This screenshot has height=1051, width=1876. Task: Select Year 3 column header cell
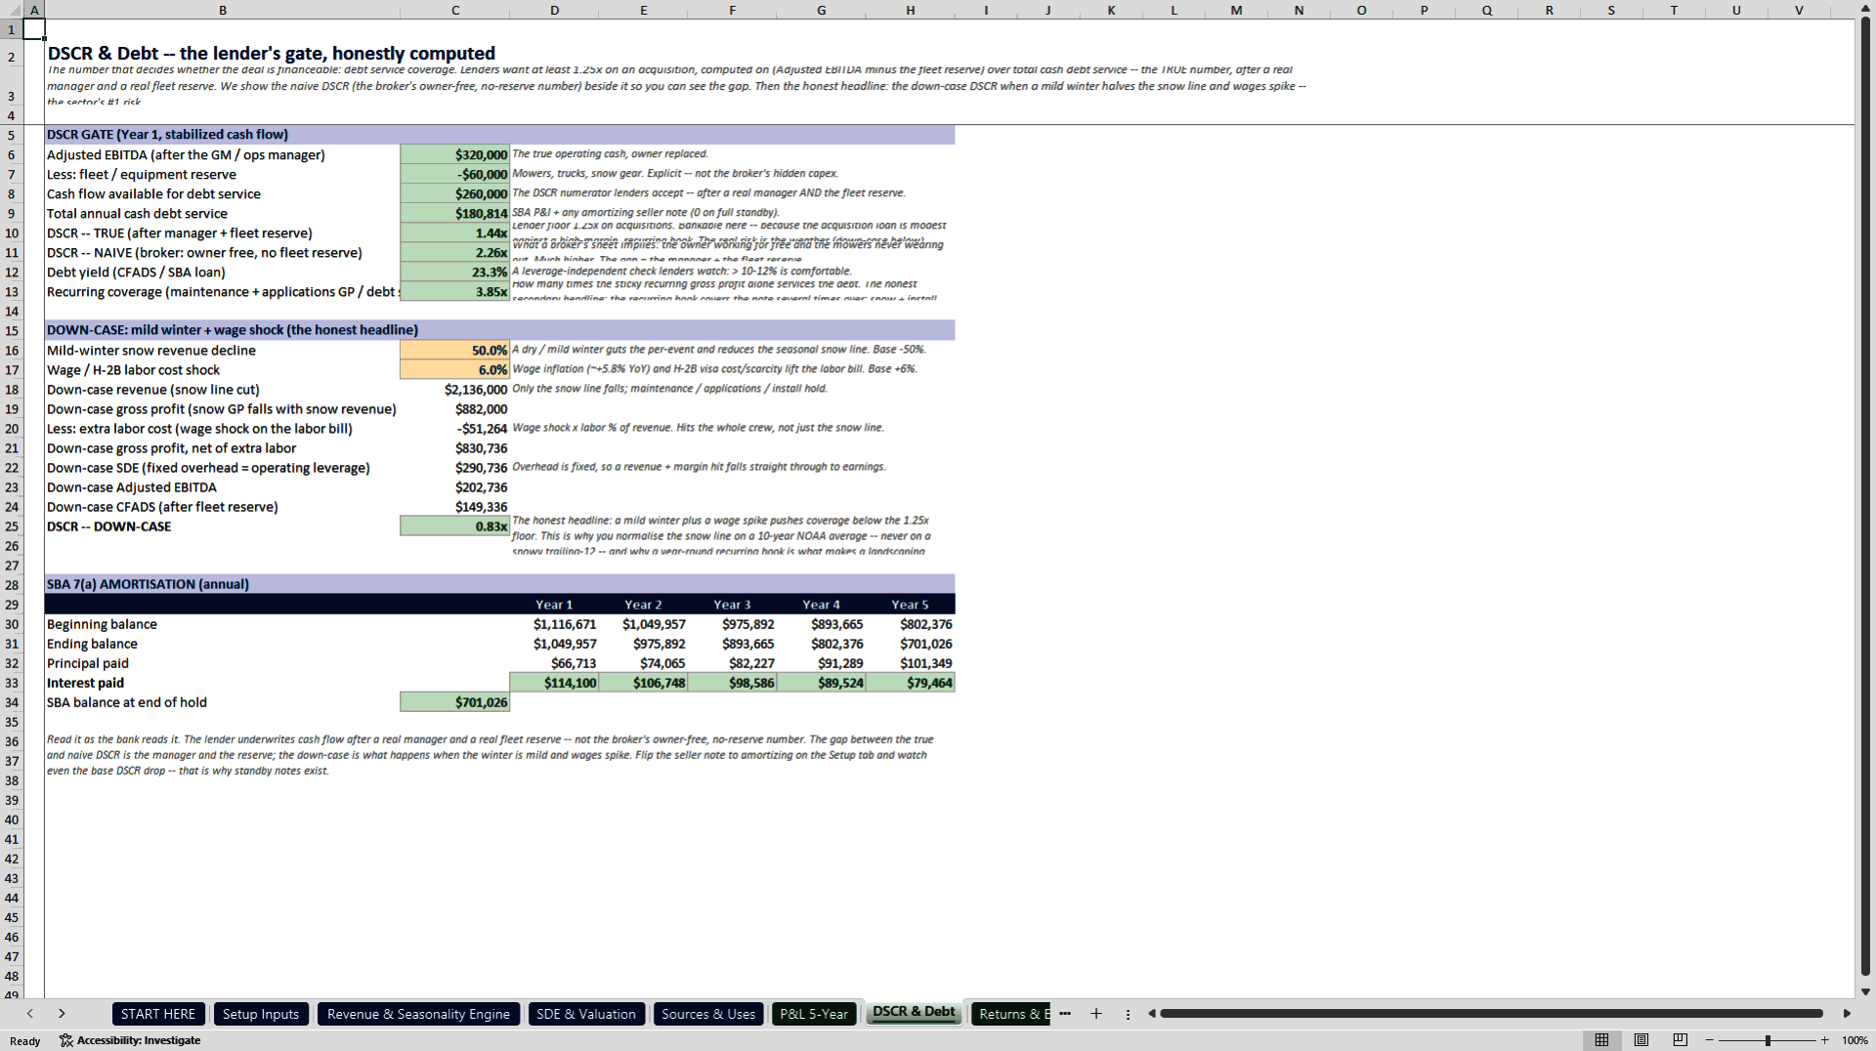click(x=732, y=605)
